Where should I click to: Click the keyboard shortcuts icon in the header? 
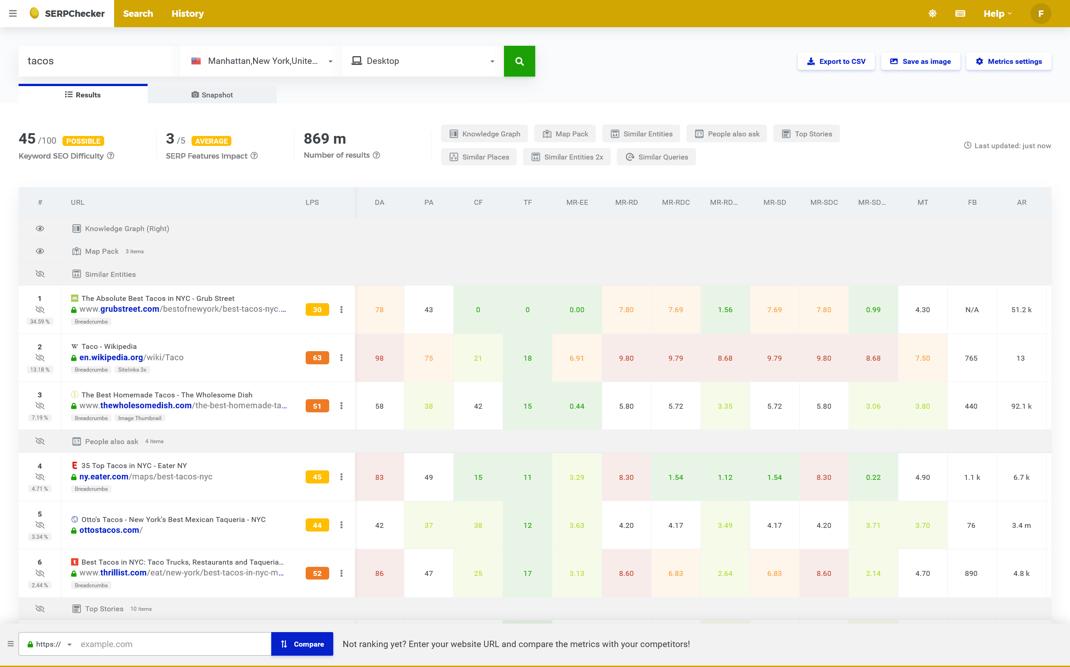click(x=960, y=13)
